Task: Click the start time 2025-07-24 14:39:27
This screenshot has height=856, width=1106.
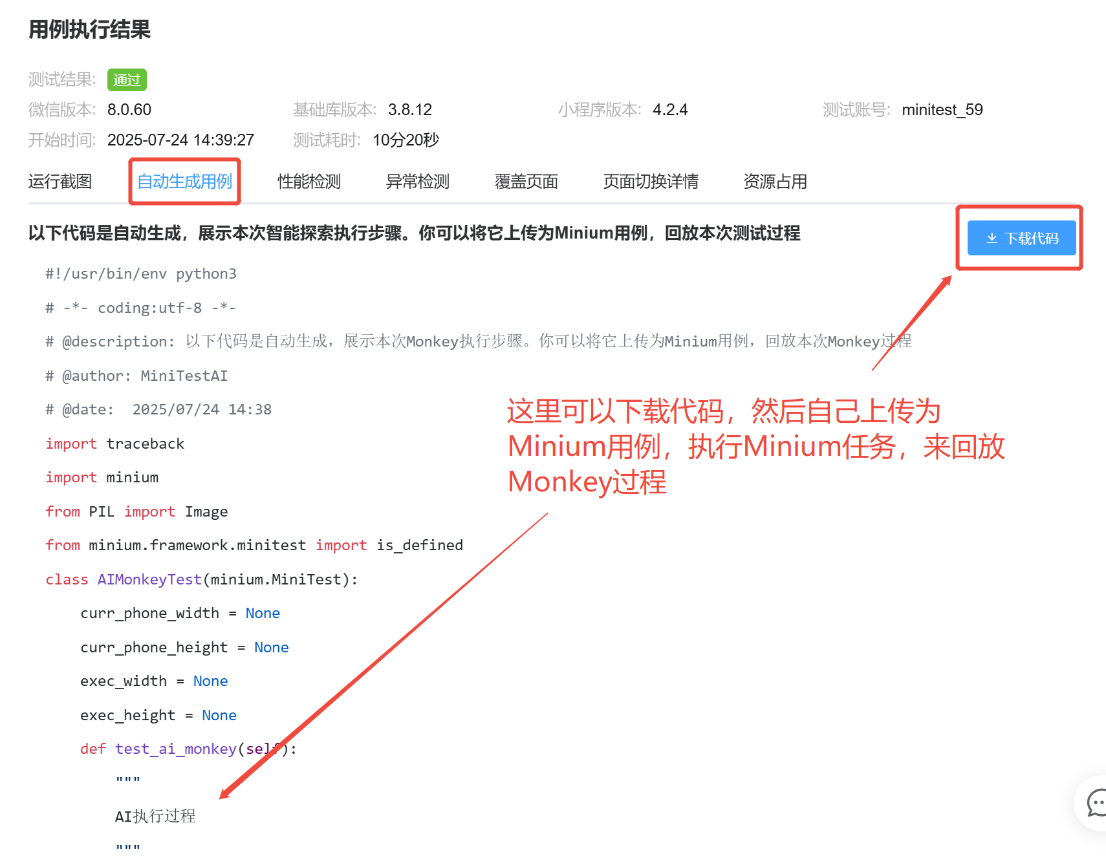Action: coord(180,140)
